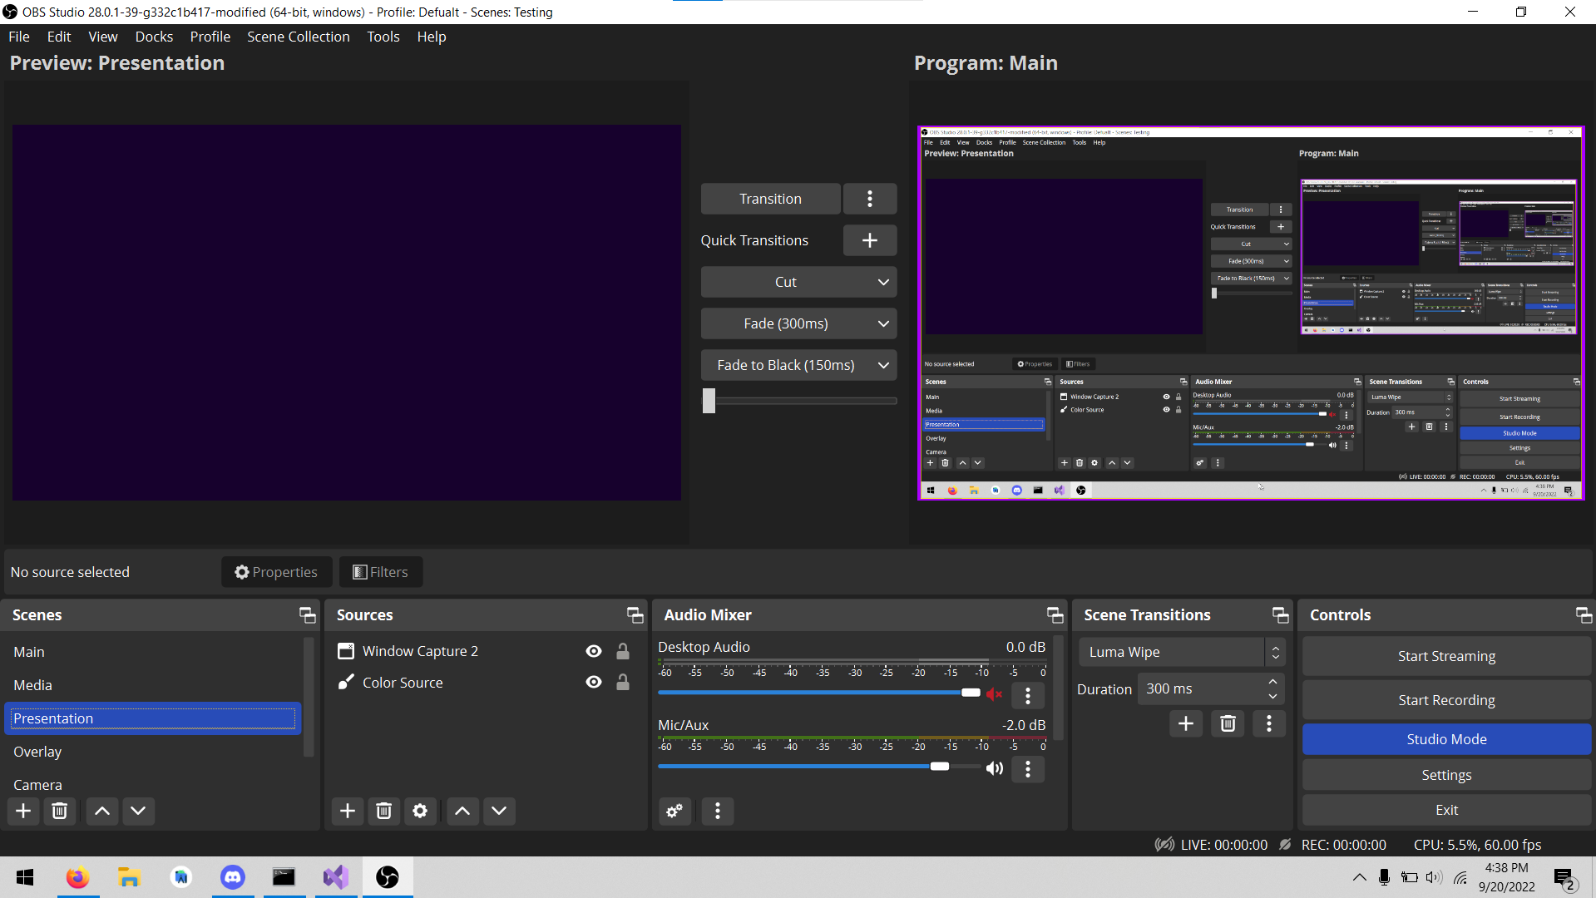Open the Luma Wipe transition combo box
1596x898 pixels.
(x=1182, y=653)
